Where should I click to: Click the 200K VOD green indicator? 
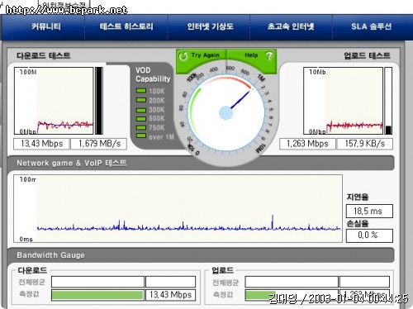tap(141, 100)
